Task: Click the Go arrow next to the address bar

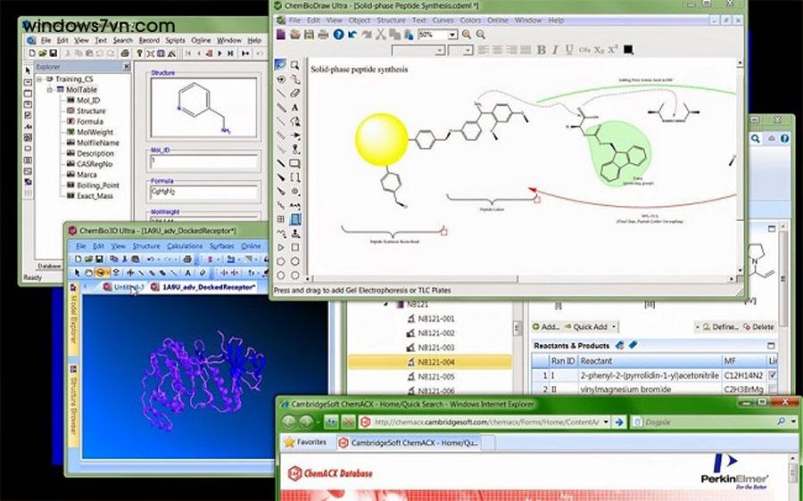Action: pyautogui.click(x=619, y=423)
